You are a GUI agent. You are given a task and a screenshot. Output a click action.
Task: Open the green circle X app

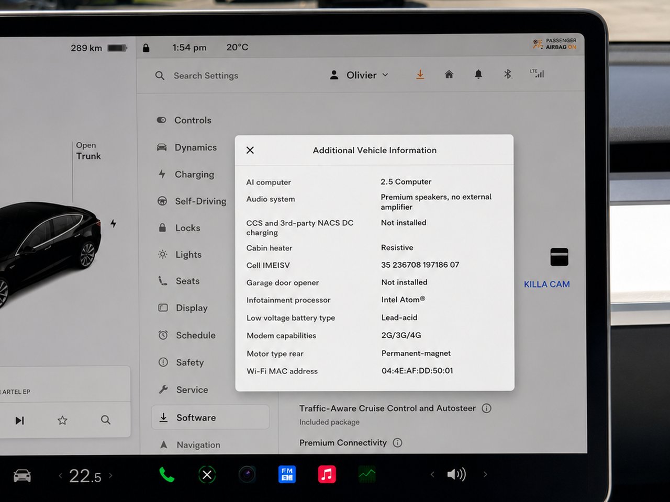[207, 475]
